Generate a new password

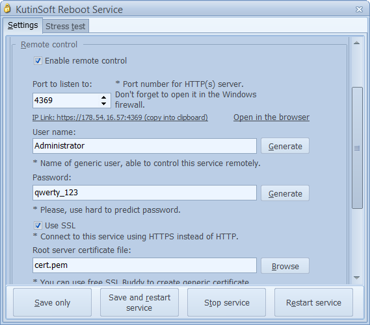285,193
